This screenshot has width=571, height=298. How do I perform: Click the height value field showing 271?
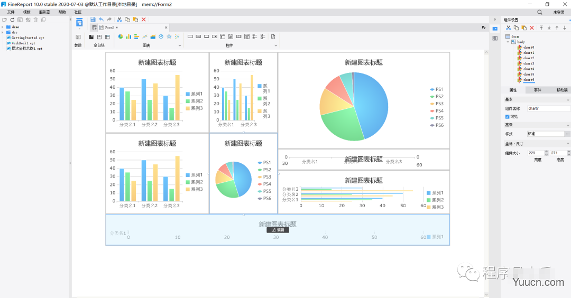click(x=558, y=153)
